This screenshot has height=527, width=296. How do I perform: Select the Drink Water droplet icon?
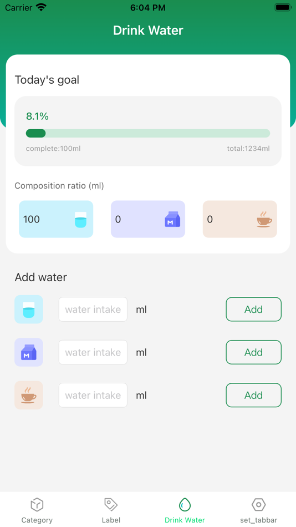click(185, 504)
